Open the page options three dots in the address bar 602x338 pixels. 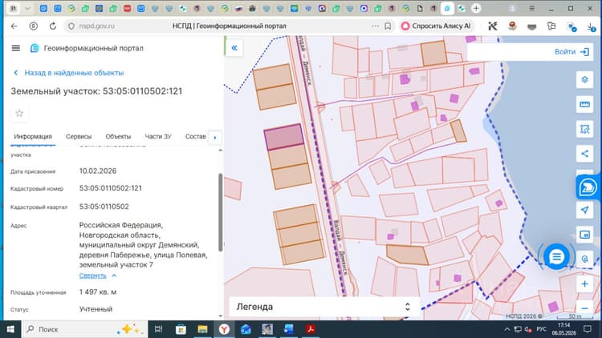tap(375, 26)
